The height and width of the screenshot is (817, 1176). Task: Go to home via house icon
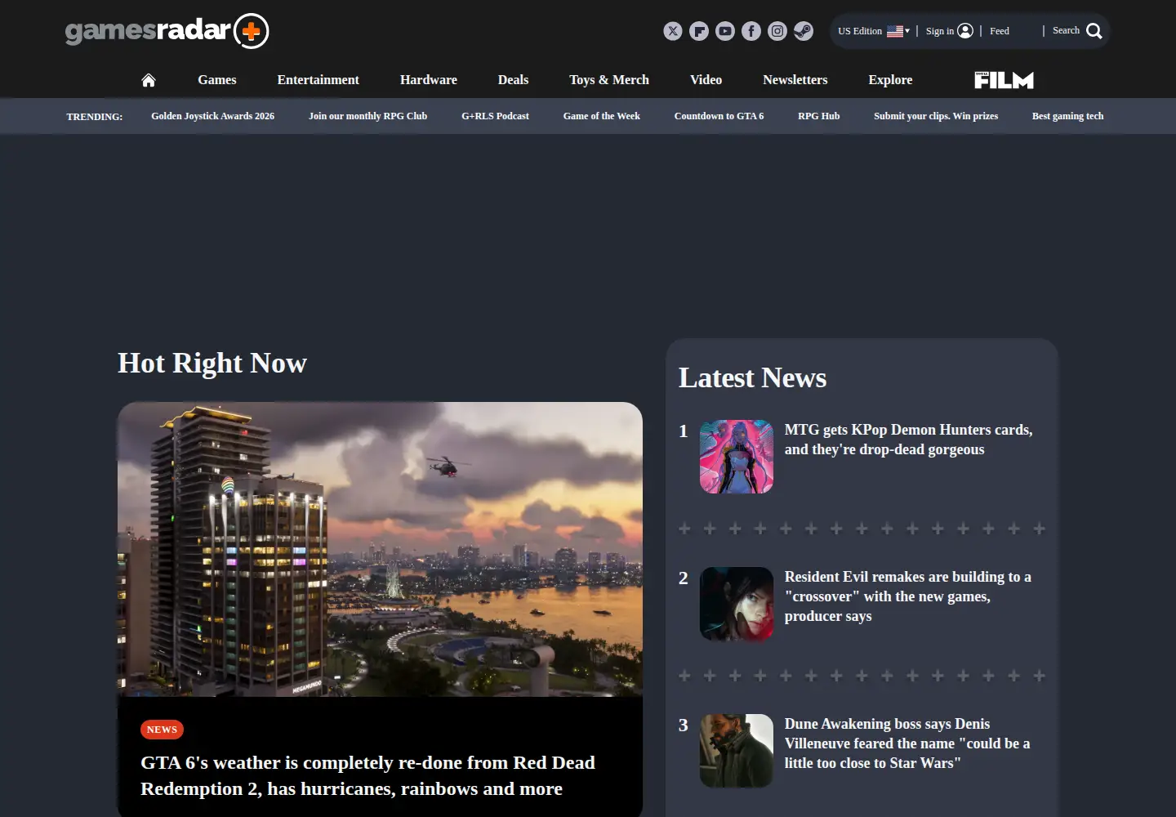tap(149, 80)
